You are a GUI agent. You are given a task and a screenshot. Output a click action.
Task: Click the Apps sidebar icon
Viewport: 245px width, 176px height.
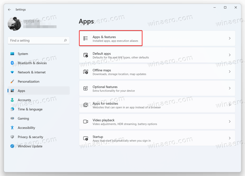tap(12, 90)
